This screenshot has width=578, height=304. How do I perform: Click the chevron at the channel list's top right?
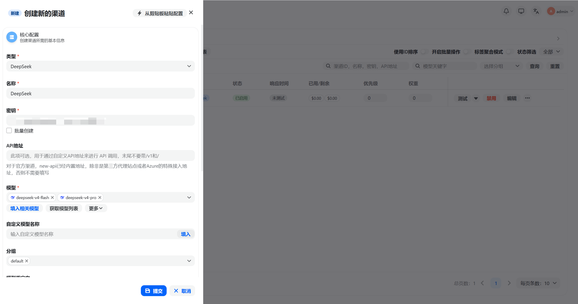[x=558, y=38]
